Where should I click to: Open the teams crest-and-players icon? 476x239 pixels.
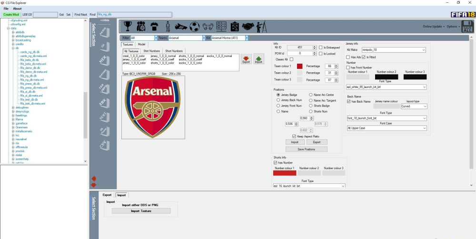click(x=141, y=26)
